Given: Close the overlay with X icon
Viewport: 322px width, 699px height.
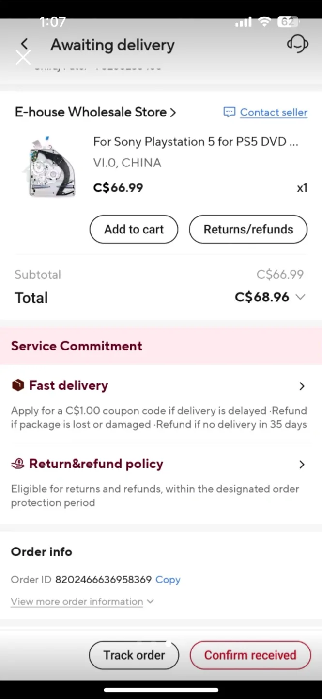Looking at the screenshot, I should point(23,58).
